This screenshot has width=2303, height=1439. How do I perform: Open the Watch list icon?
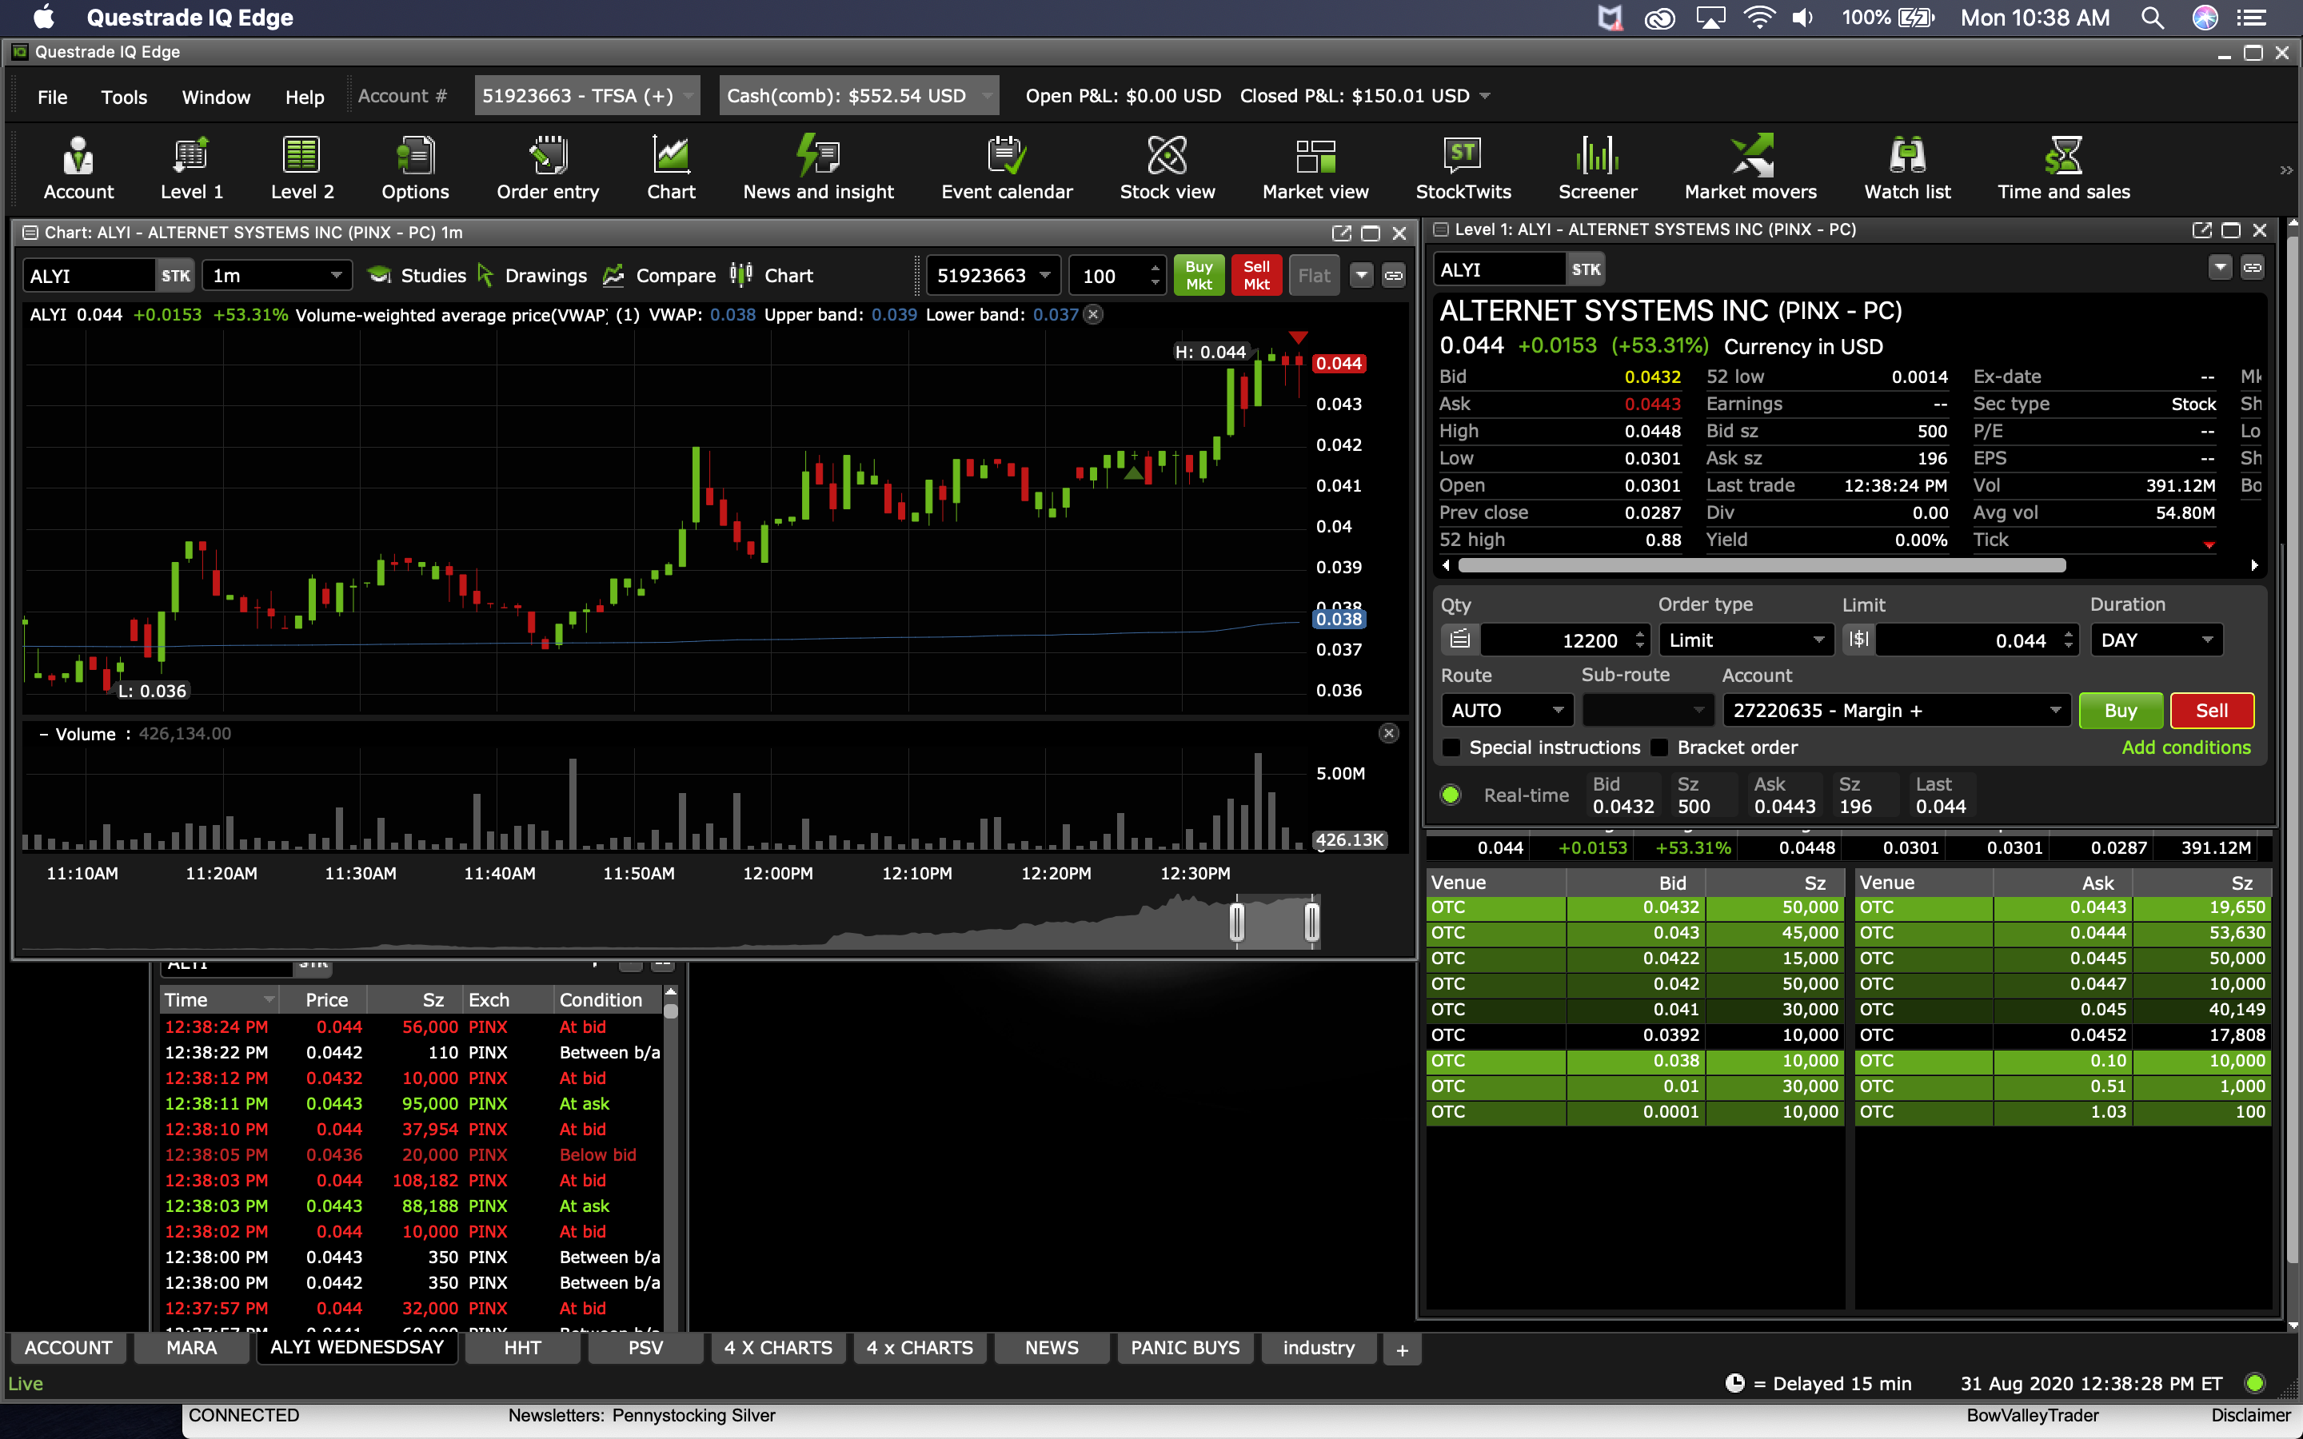click(1906, 168)
